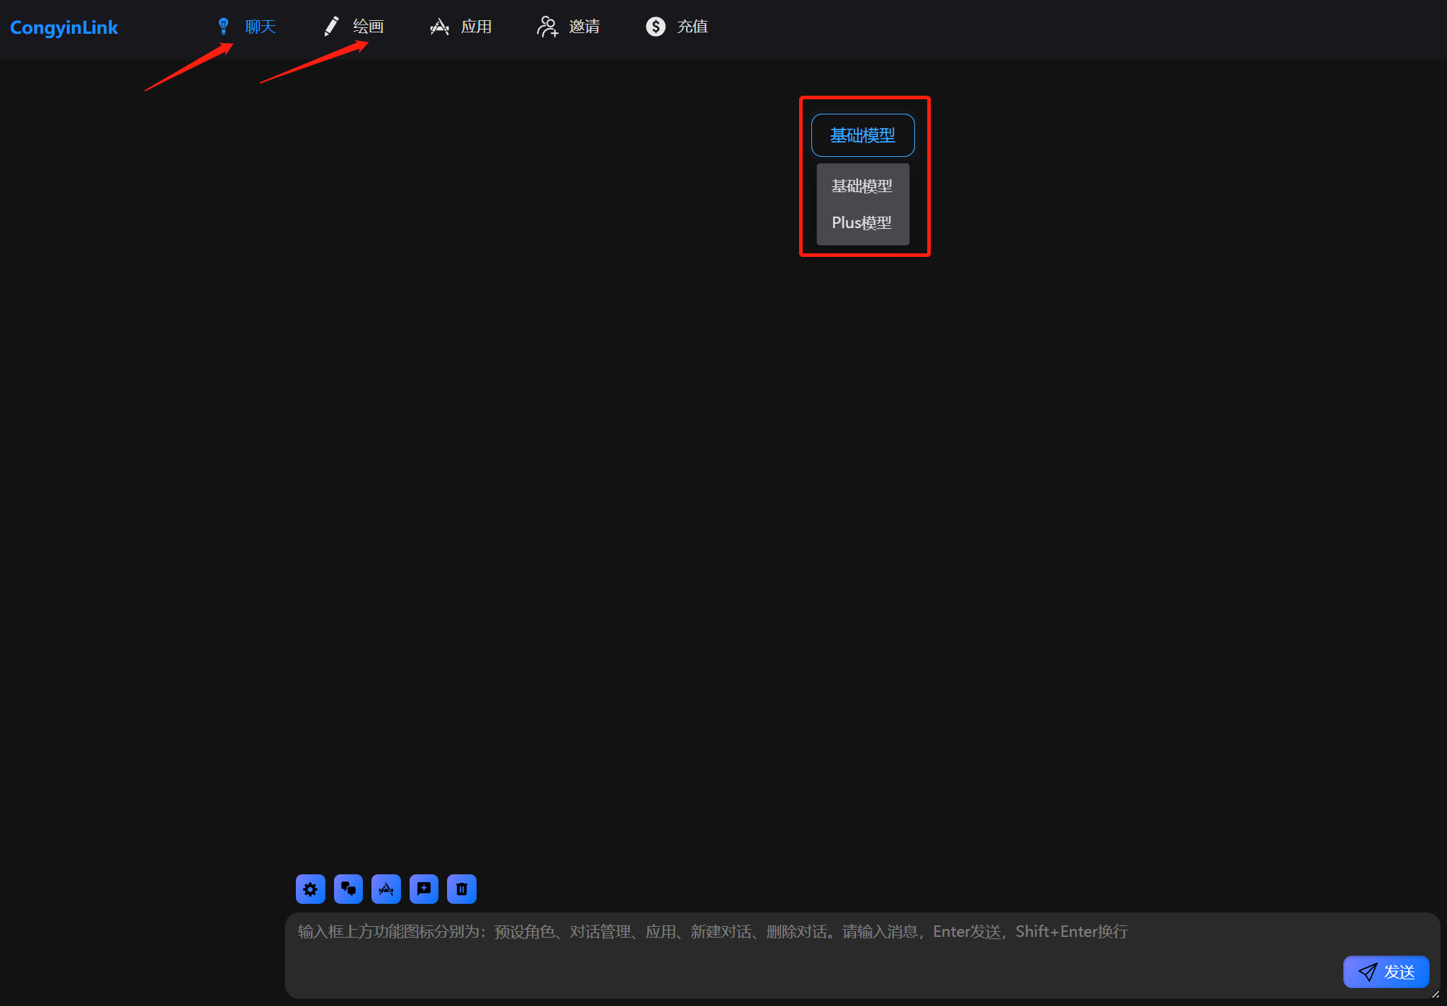Click the dollar recharge icon

[655, 27]
